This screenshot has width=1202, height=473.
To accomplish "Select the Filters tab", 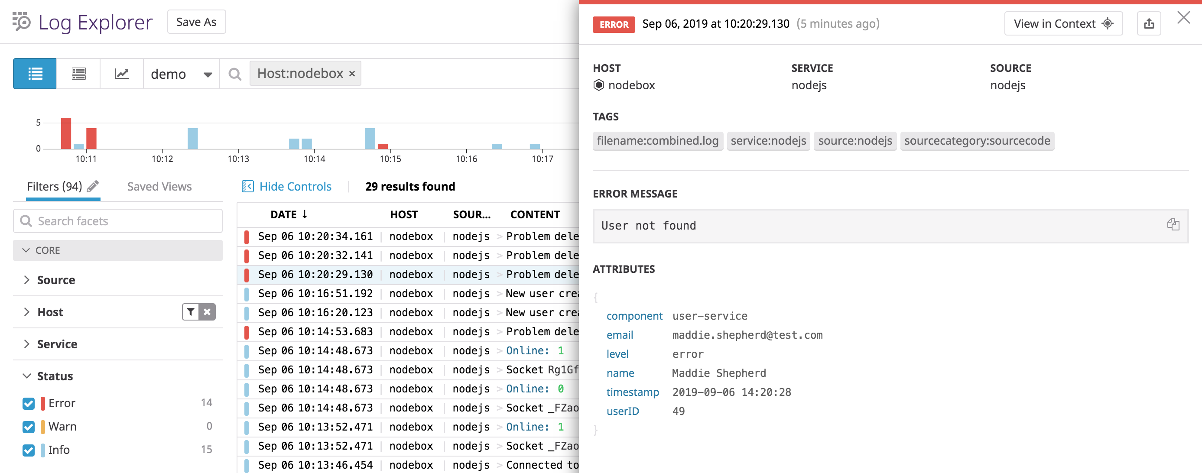I will coord(55,186).
